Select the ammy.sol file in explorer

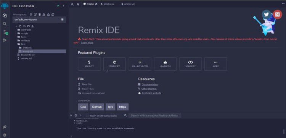(x=42, y=51)
